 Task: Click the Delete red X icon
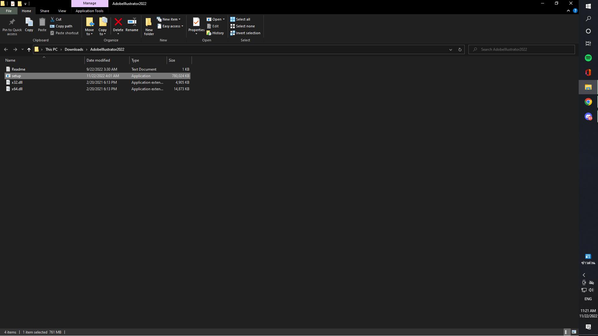(x=118, y=22)
